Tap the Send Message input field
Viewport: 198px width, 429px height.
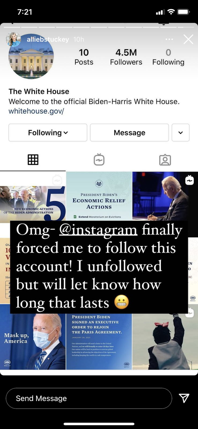pos(89,398)
